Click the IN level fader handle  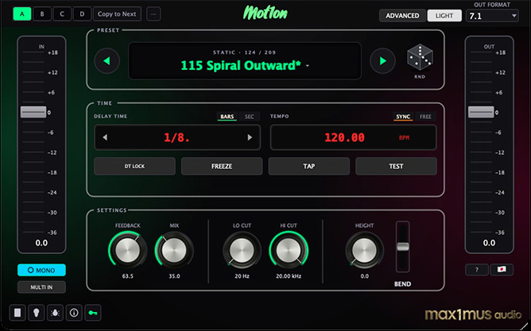[33, 112]
